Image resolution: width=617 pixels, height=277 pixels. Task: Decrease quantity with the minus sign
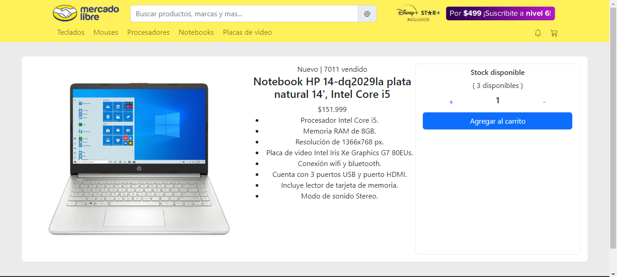pos(544,102)
